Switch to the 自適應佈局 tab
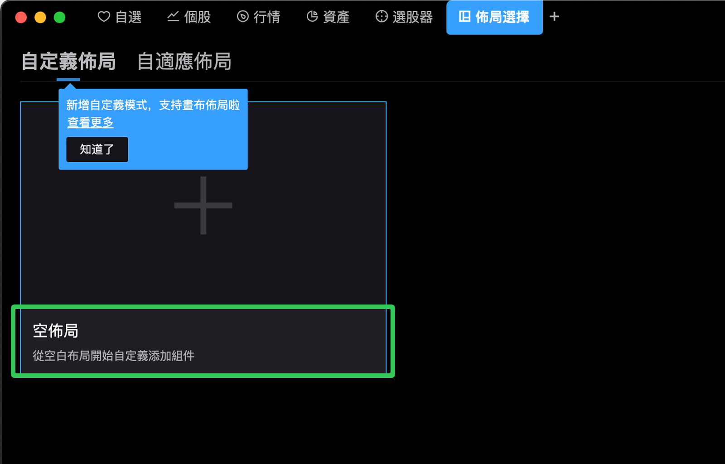 [x=184, y=62]
